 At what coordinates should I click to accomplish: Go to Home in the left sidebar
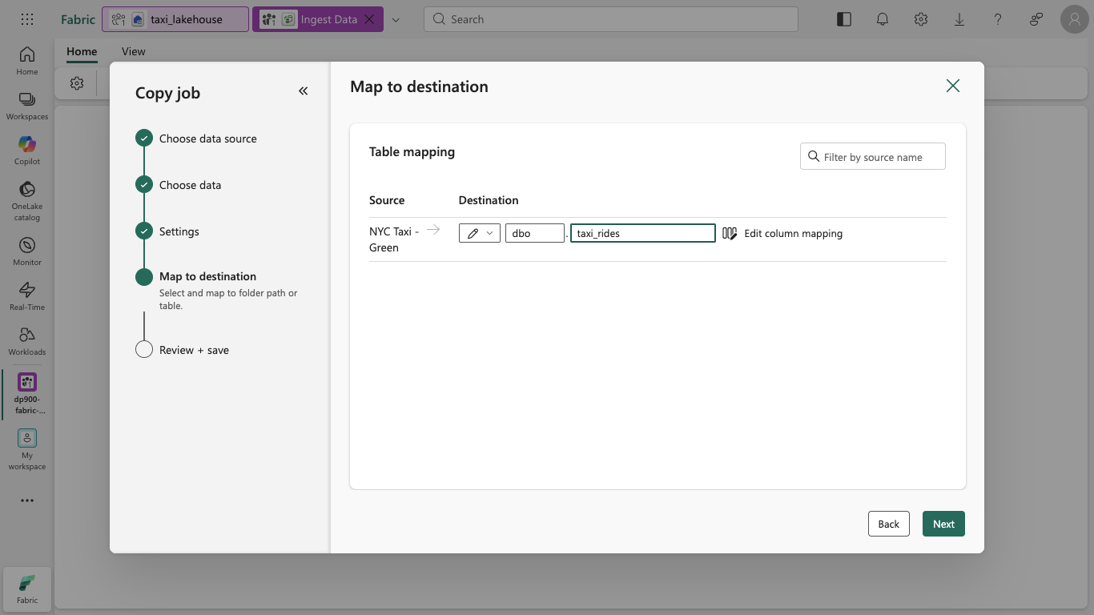[27, 60]
